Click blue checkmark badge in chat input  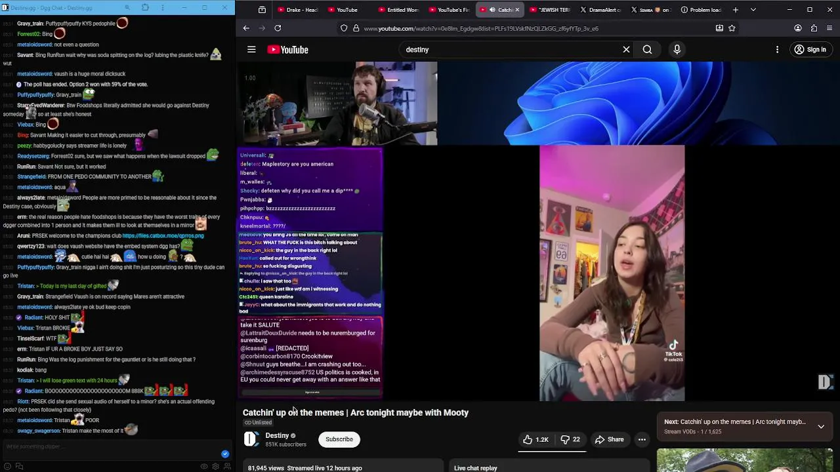tap(225, 454)
